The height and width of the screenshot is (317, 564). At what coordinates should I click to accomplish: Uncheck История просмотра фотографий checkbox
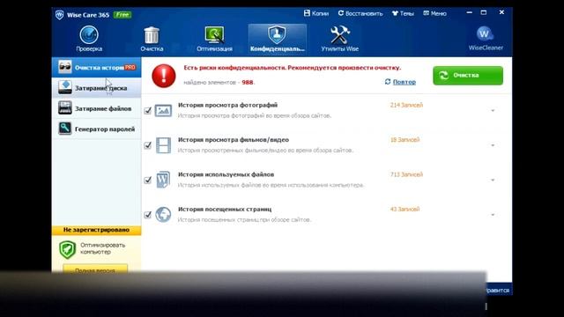coord(147,111)
